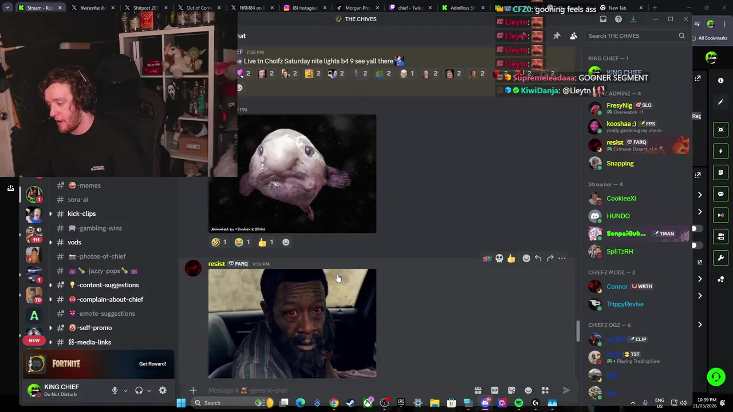
Task: Add reaction to resist's message
Action: (x=526, y=259)
